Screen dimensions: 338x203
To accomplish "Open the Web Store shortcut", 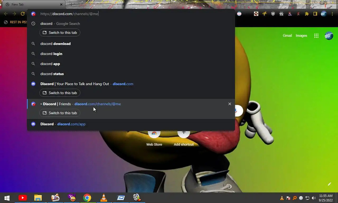I will [x=154, y=138].
